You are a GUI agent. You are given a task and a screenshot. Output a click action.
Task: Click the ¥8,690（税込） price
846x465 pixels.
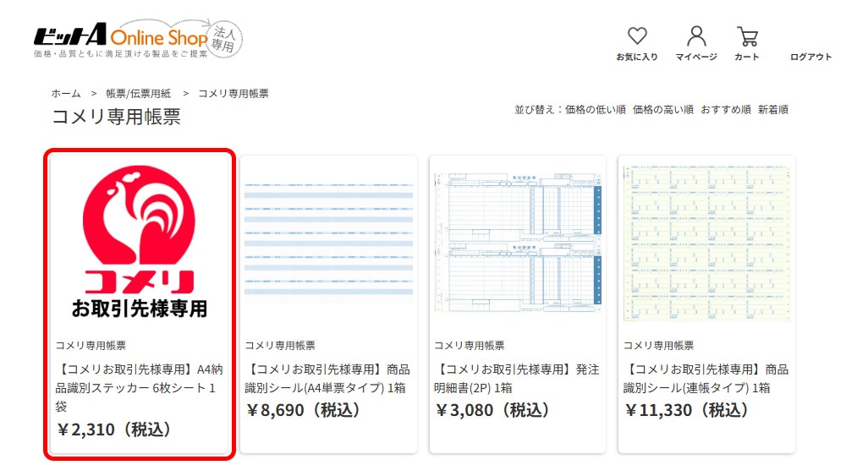click(304, 410)
